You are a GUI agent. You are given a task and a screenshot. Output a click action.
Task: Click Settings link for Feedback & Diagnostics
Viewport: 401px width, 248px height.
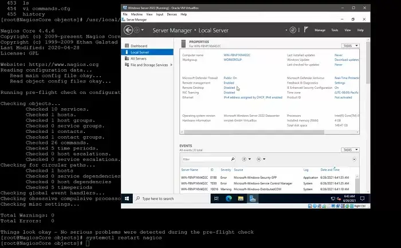tap(340, 83)
